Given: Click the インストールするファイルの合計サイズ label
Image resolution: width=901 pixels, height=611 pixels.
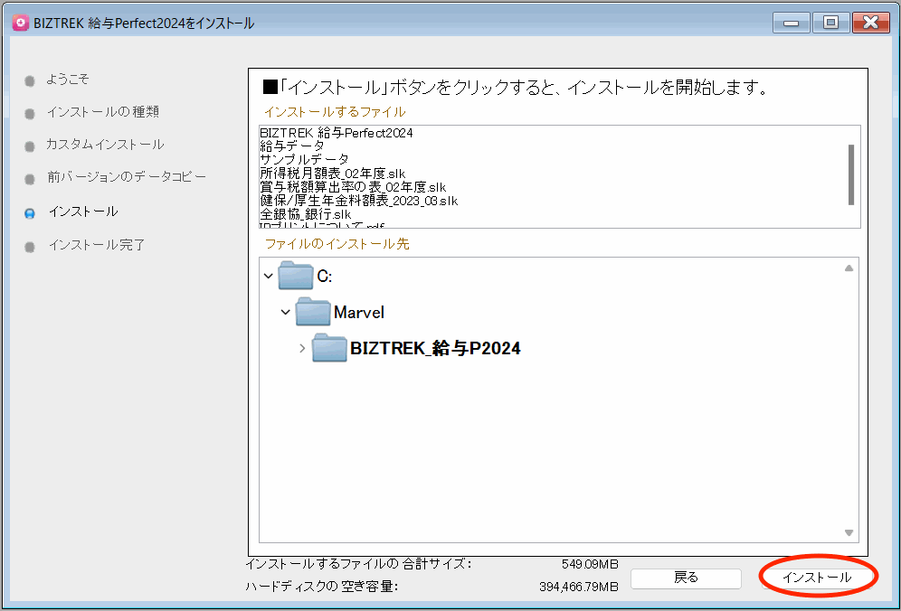Looking at the screenshot, I should [x=358, y=564].
